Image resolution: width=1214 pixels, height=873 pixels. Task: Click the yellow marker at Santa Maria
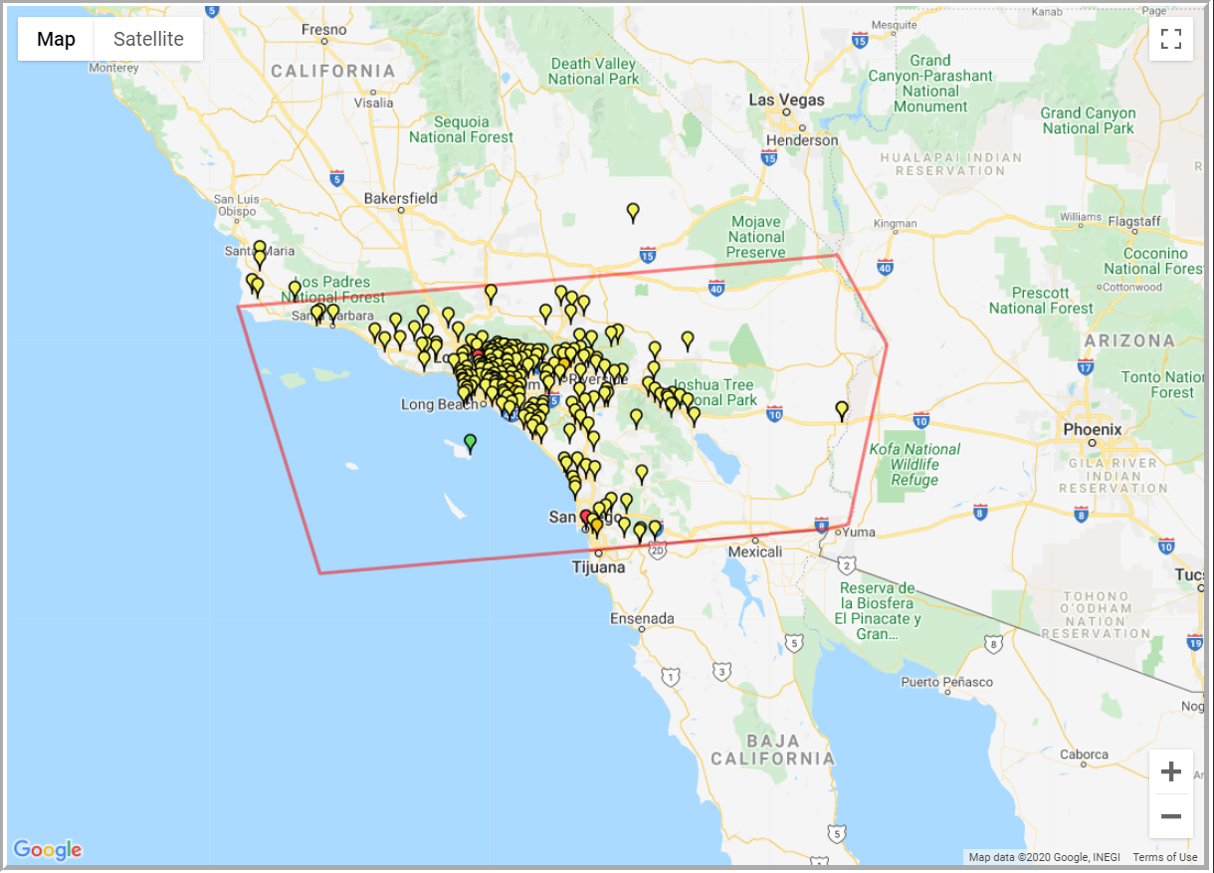(x=260, y=249)
